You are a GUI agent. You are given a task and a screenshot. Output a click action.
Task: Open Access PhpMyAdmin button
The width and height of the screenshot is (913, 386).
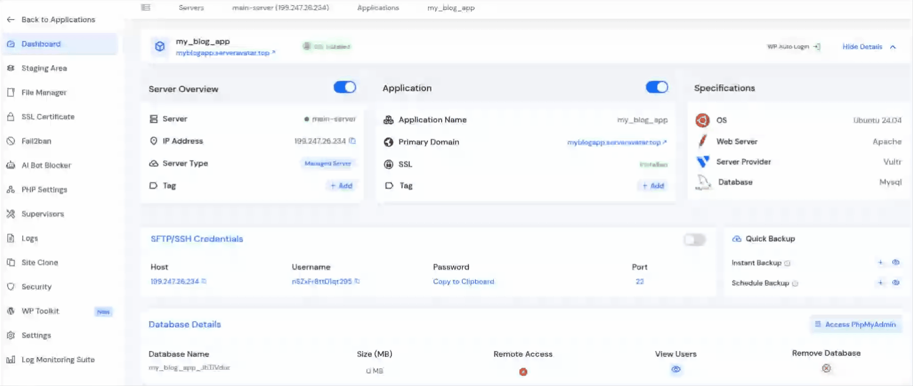(856, 324)
